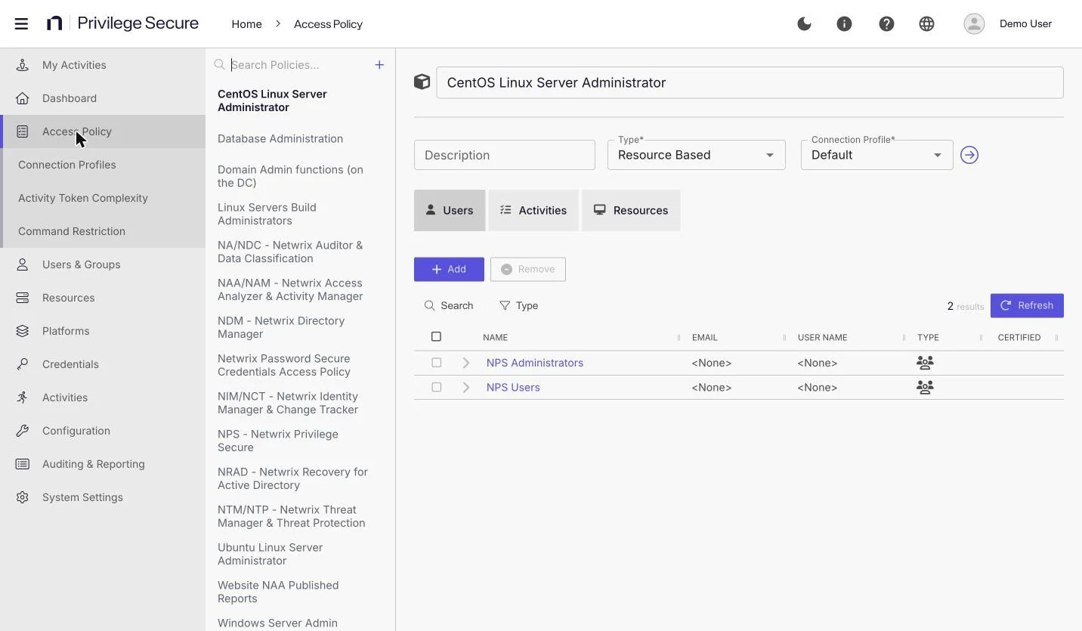The height and width of the screenshot is (631, 1082).
Task: Open Auditing & Reporting in sidebar
Action: 103,464
